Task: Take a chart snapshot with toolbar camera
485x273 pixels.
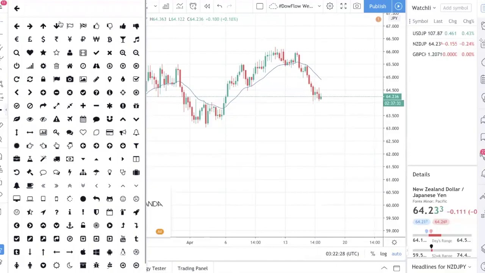Action: point(357,6)
